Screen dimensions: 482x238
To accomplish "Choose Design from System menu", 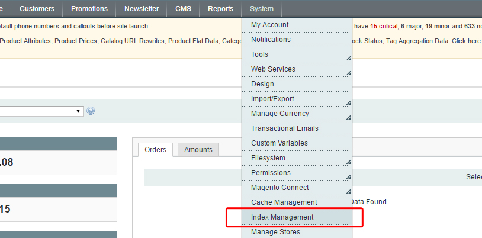I will pos(297,84).
